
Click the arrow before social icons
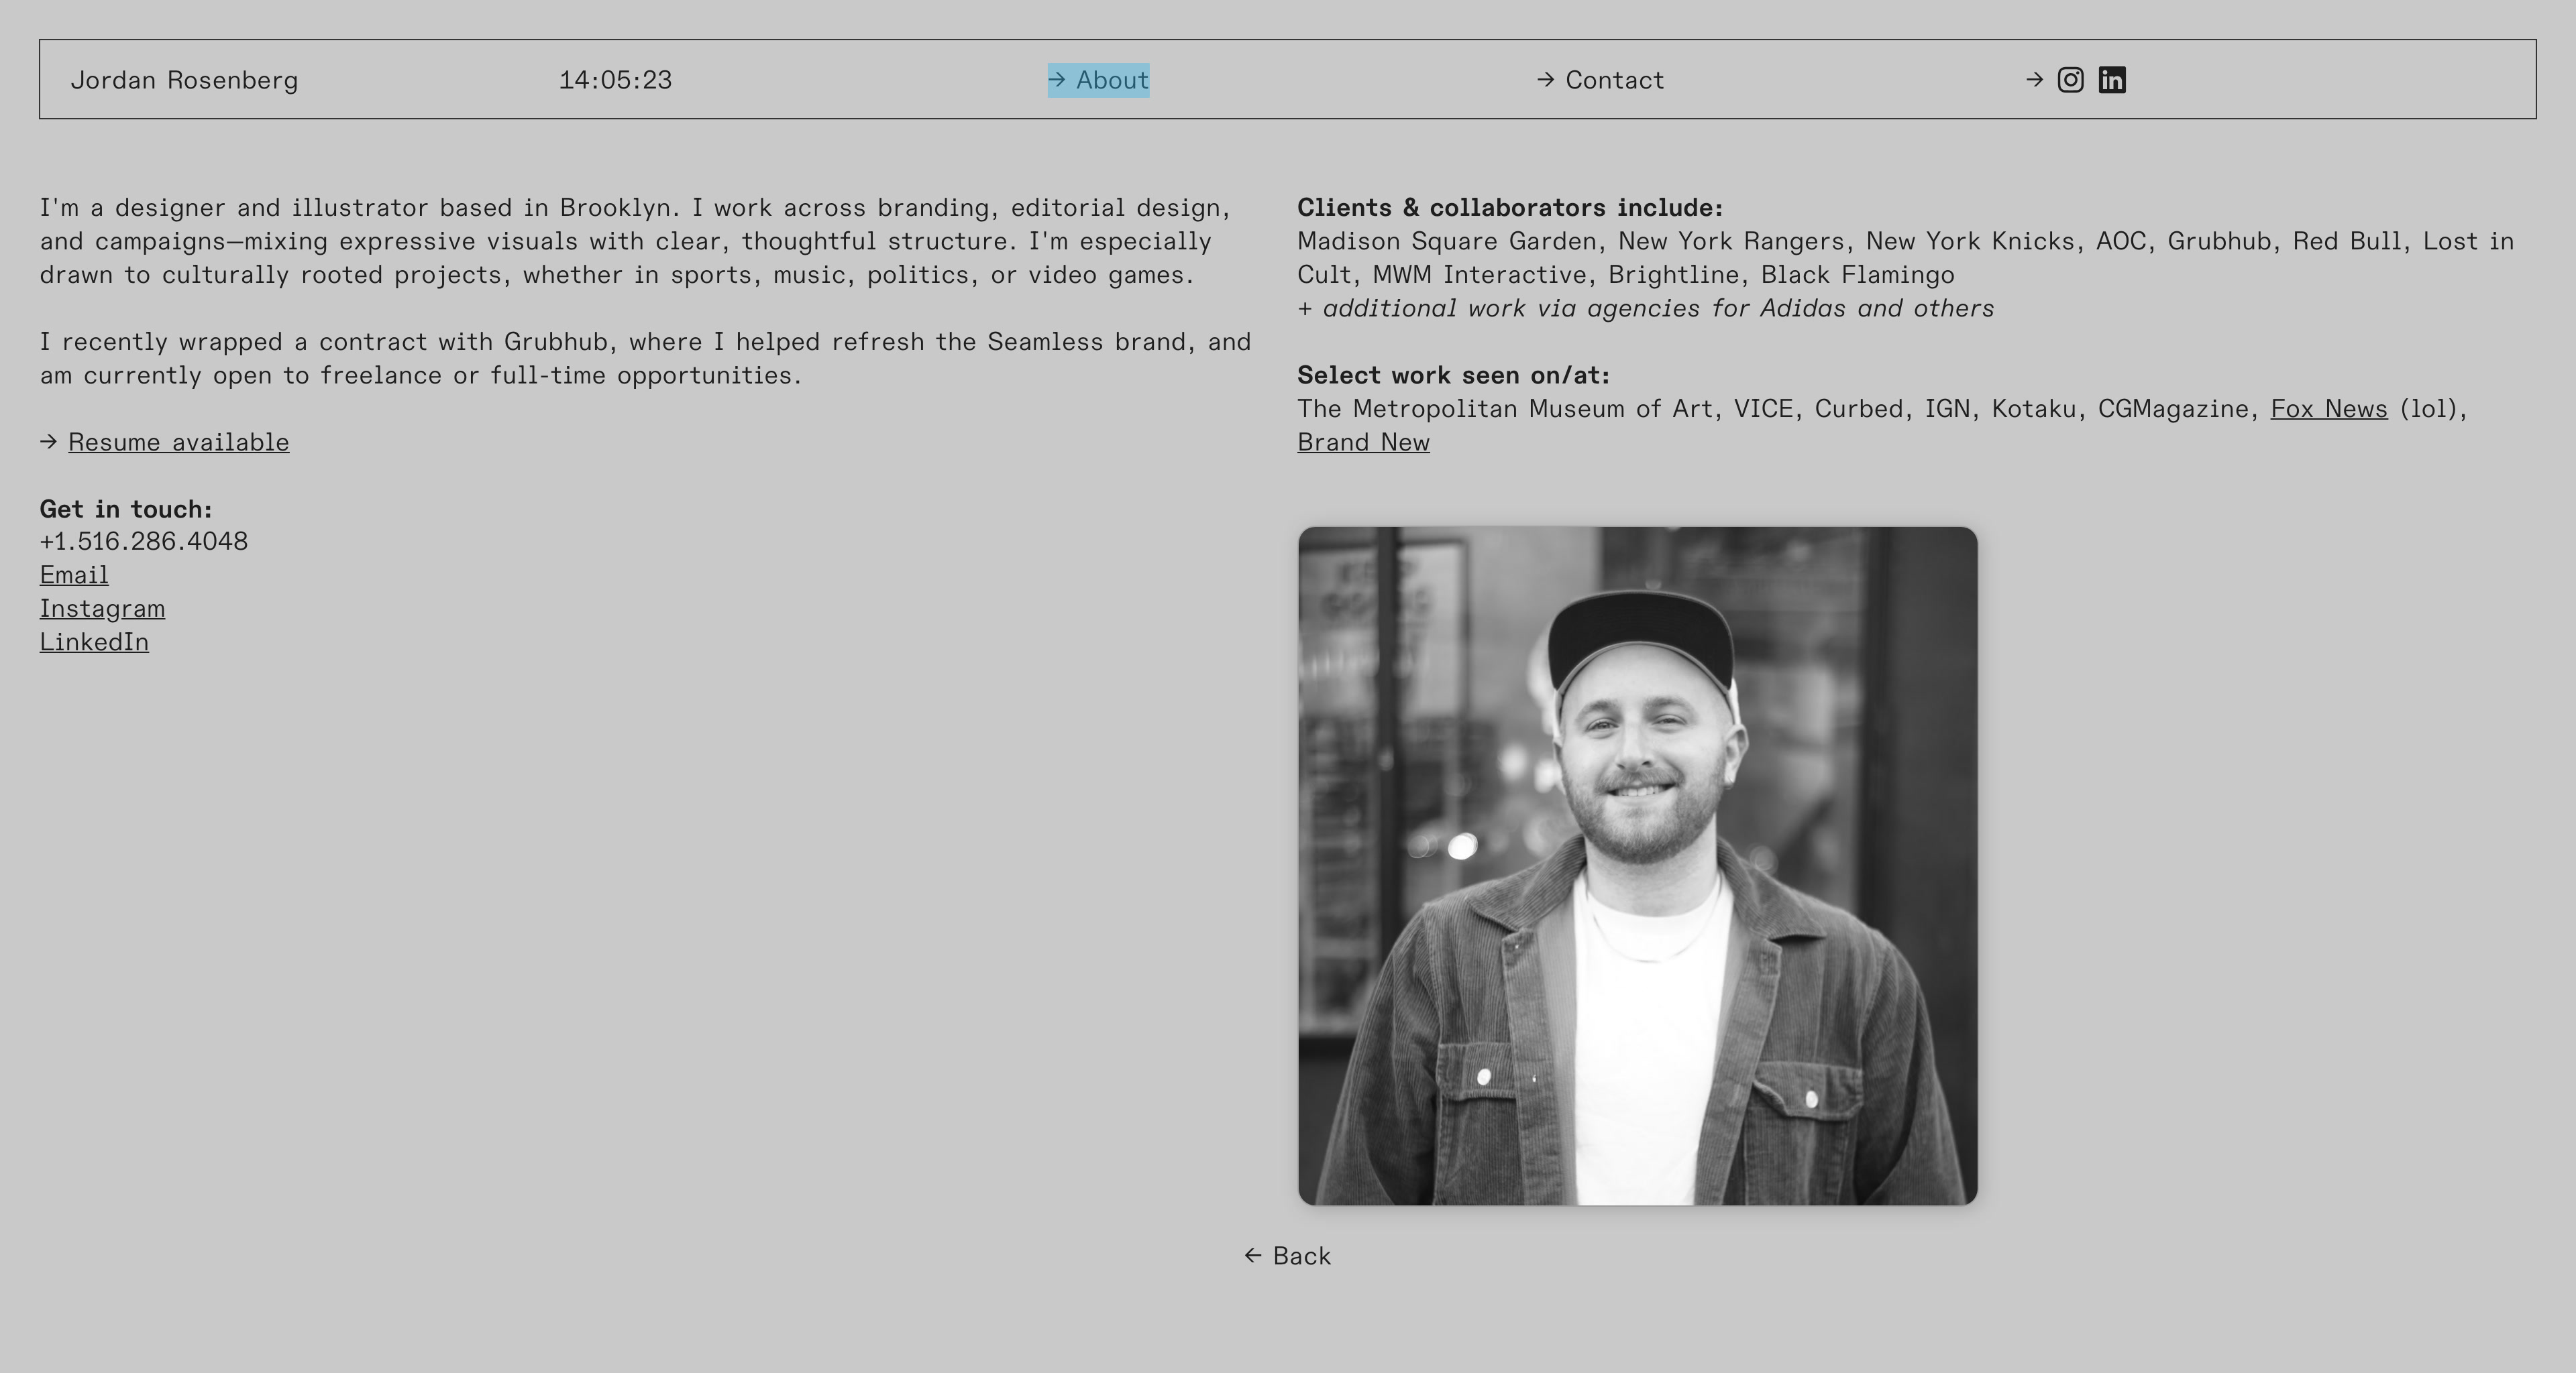[x=2034, y=79]
